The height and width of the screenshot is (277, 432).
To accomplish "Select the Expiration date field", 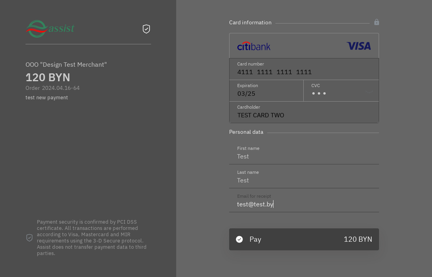I will 266,93.
